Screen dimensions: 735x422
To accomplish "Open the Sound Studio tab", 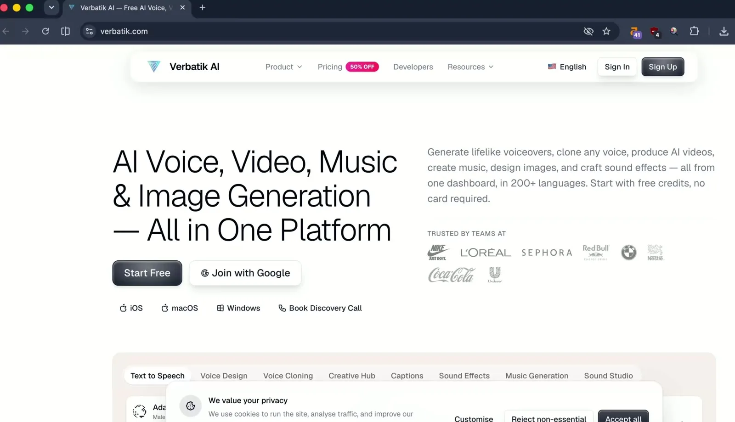I will tap(609, 376).
